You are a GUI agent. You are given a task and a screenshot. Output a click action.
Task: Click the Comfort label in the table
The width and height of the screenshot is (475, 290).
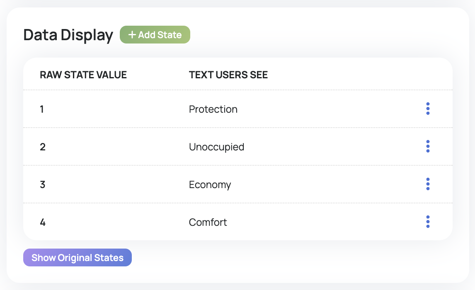[x=208, y=222]
